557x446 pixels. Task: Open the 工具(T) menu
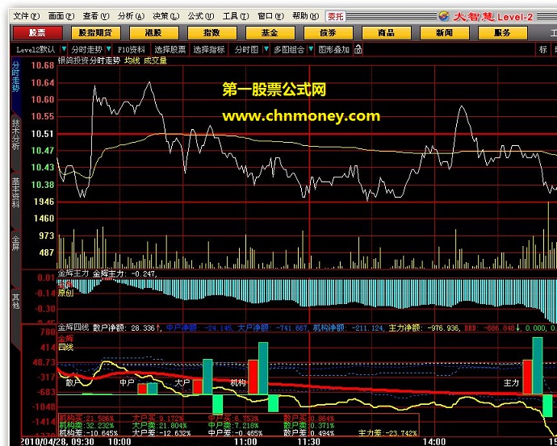click(236, 16)
